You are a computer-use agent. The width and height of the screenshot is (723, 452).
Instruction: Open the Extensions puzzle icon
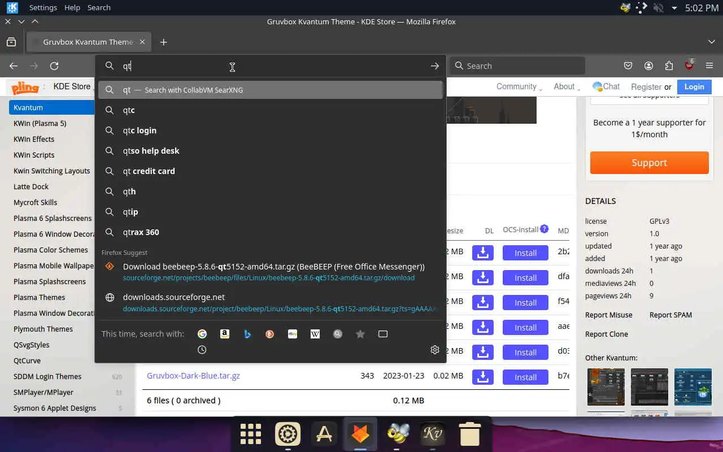click(669, 66)
